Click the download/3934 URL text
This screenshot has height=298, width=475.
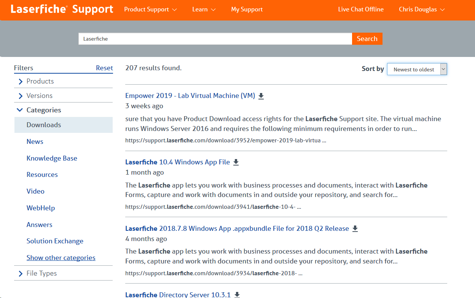tap(214, 273)
